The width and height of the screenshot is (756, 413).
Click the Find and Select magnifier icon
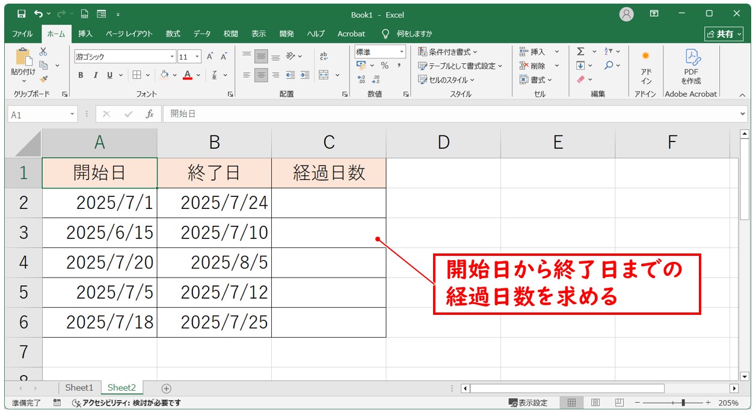click(609, 65)
